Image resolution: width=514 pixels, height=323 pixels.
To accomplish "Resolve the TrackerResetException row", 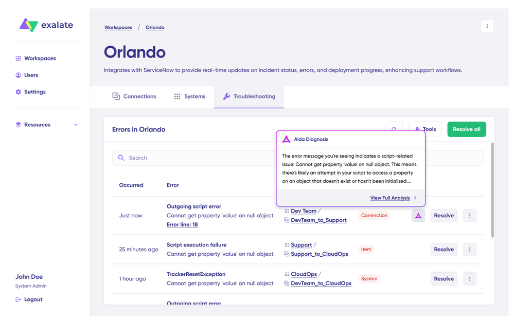I will point(444,279).
